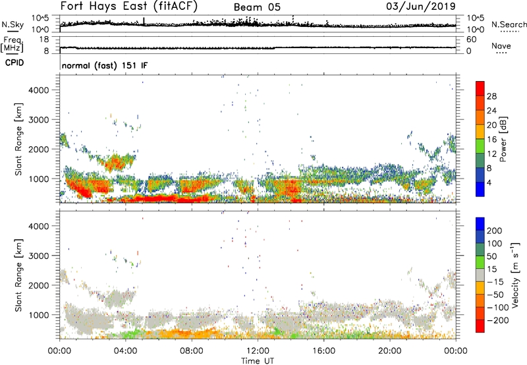Click the '08:00' time axis label
The height and width of the screenshot is (365, 527).
point(192,351)
